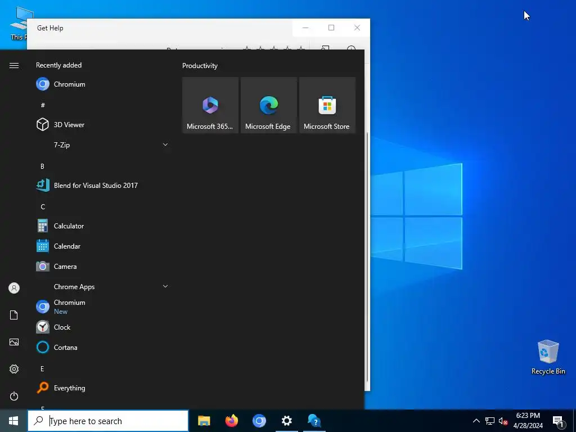Viewport: 576px width, 432px height.
Task: Click the Windows Start button
Action: pos(13,421)
